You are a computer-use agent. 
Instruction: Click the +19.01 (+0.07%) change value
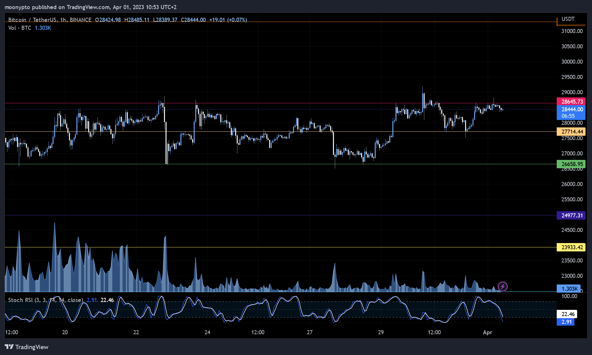tap(228, 20)
